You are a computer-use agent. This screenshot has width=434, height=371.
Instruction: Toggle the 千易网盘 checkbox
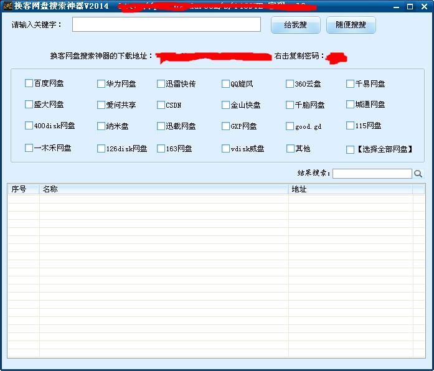pos(350,83)
